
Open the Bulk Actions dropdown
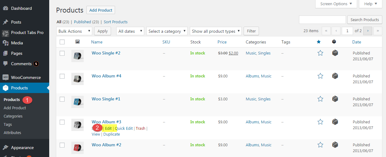(x=74, y=31)
